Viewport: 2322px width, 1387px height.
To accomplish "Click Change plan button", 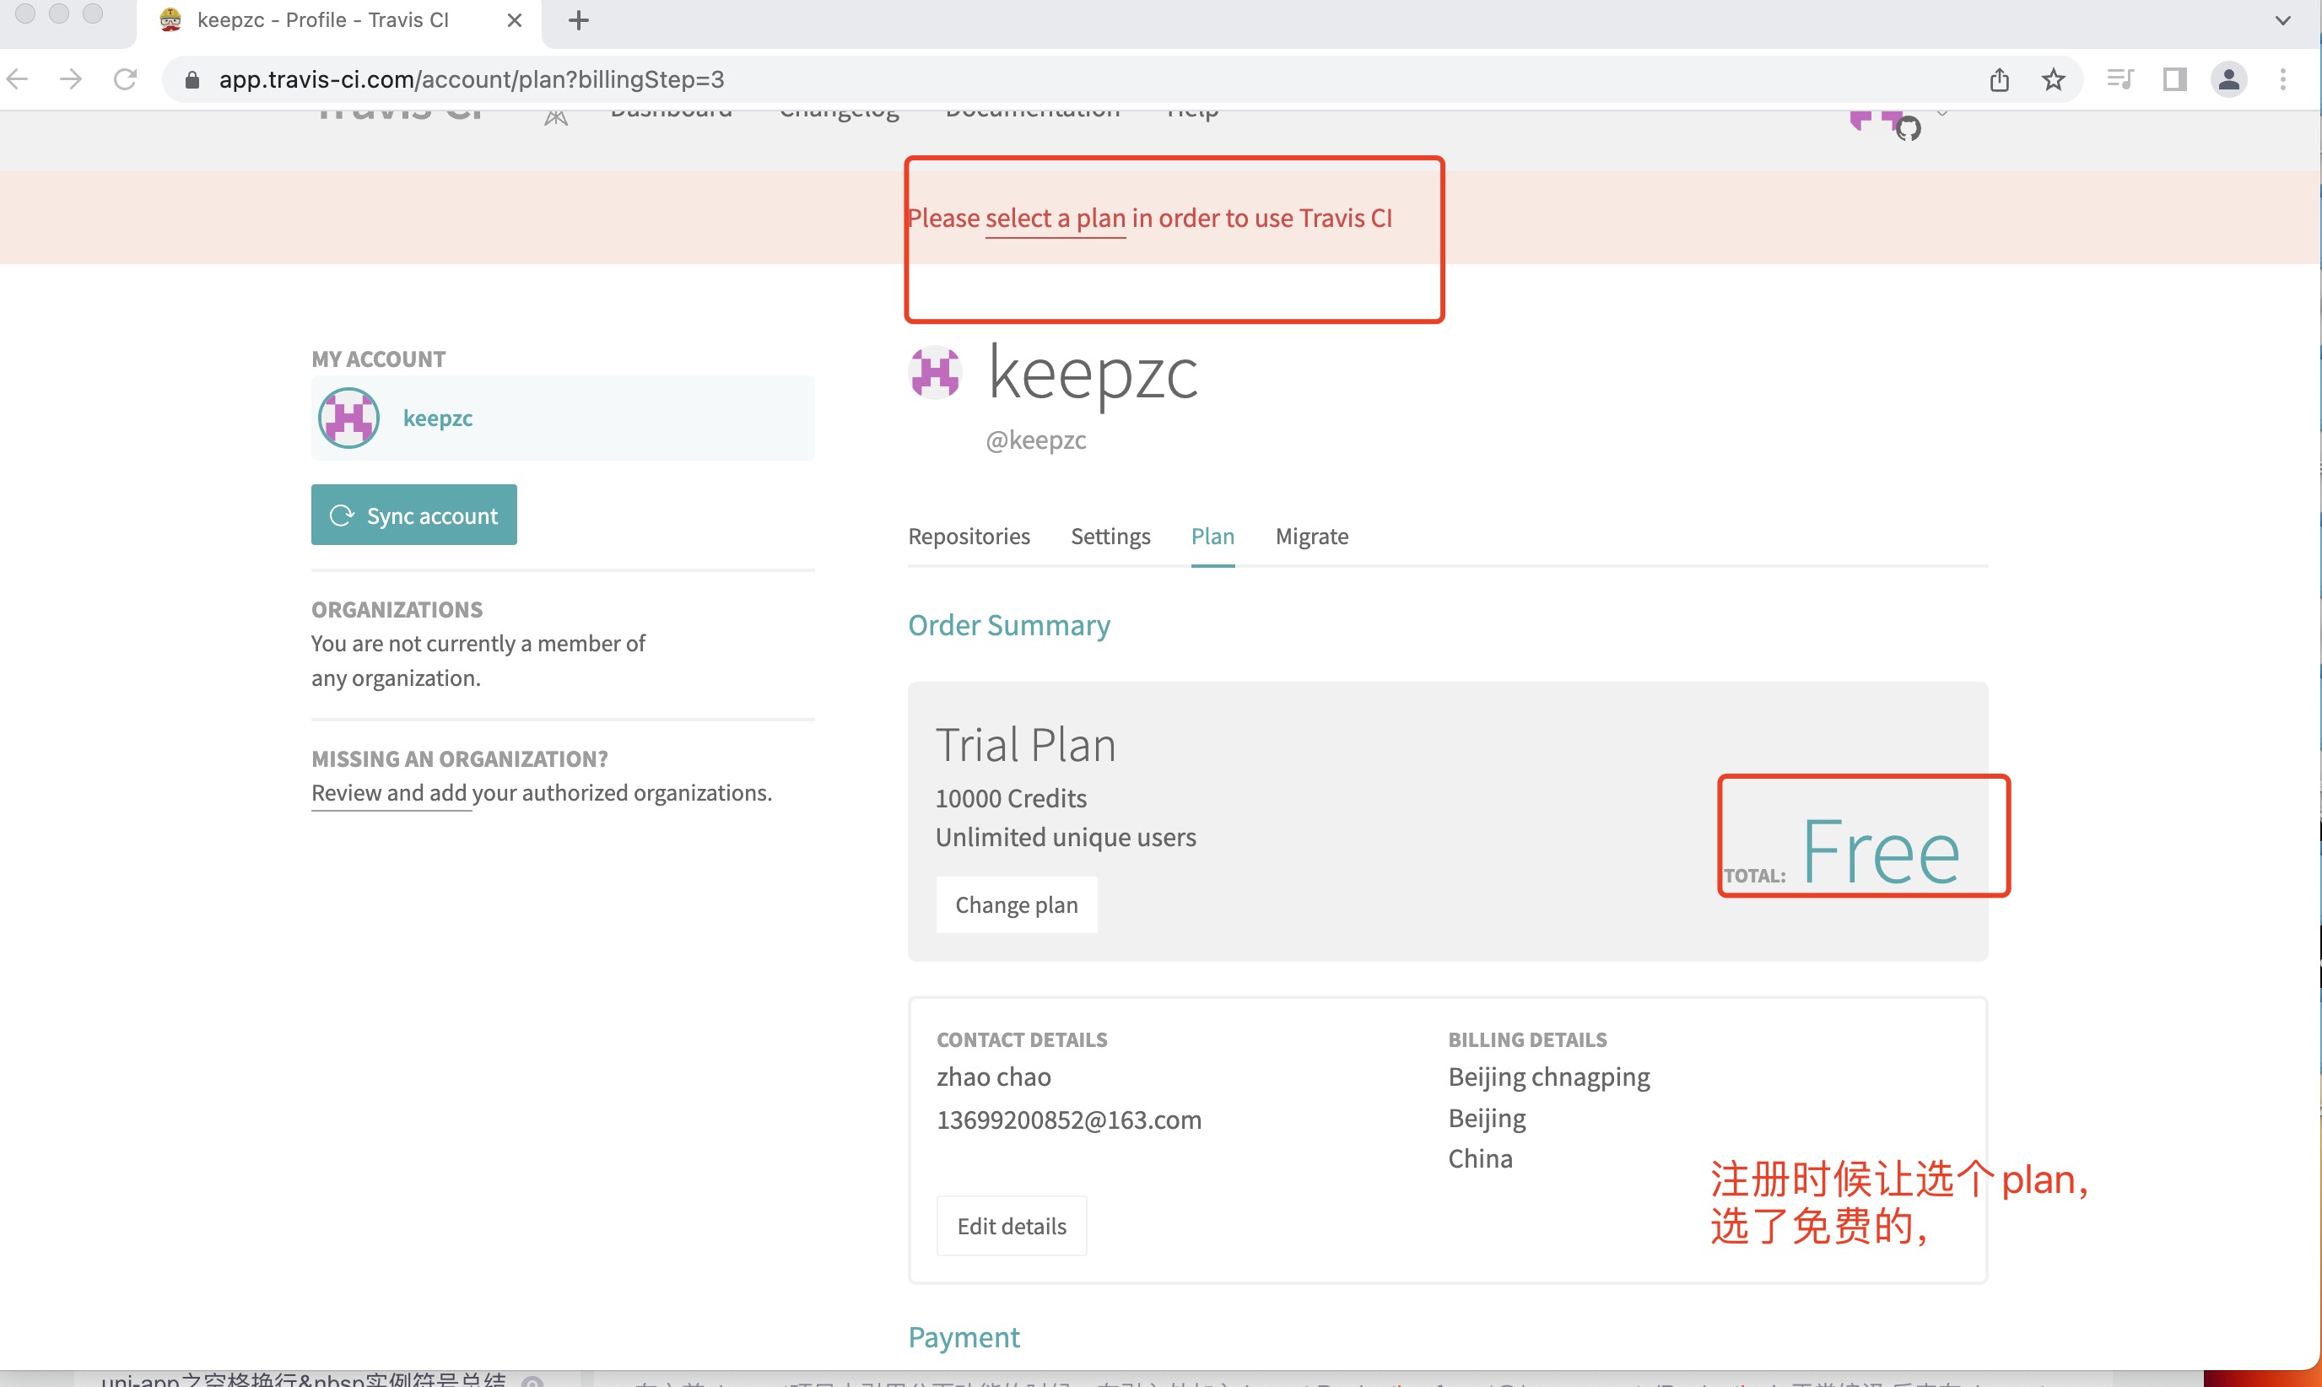I will [x=1016, y=905].
